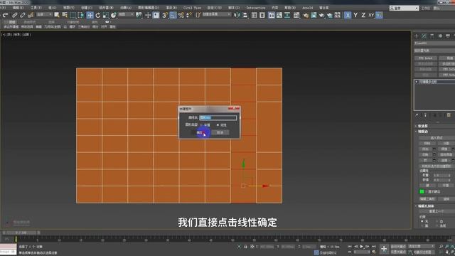Viewport: 455px width, 256px height.
Task: Toggle the Window/Crossing selection icon
Action: 81,15
